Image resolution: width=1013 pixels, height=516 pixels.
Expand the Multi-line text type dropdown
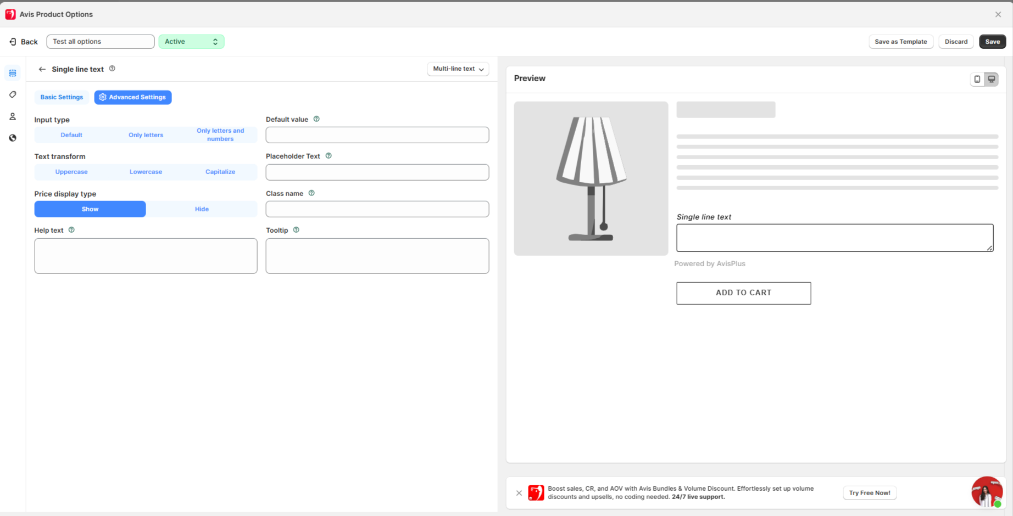click(x=458, y=69)
